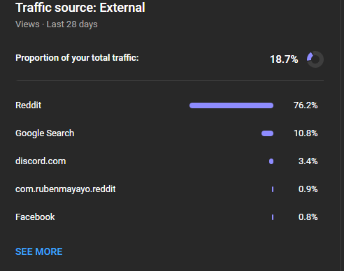This screenshot has height=271, width=344.
Task: Select the Facebook source label
Action: pos(35,217)
